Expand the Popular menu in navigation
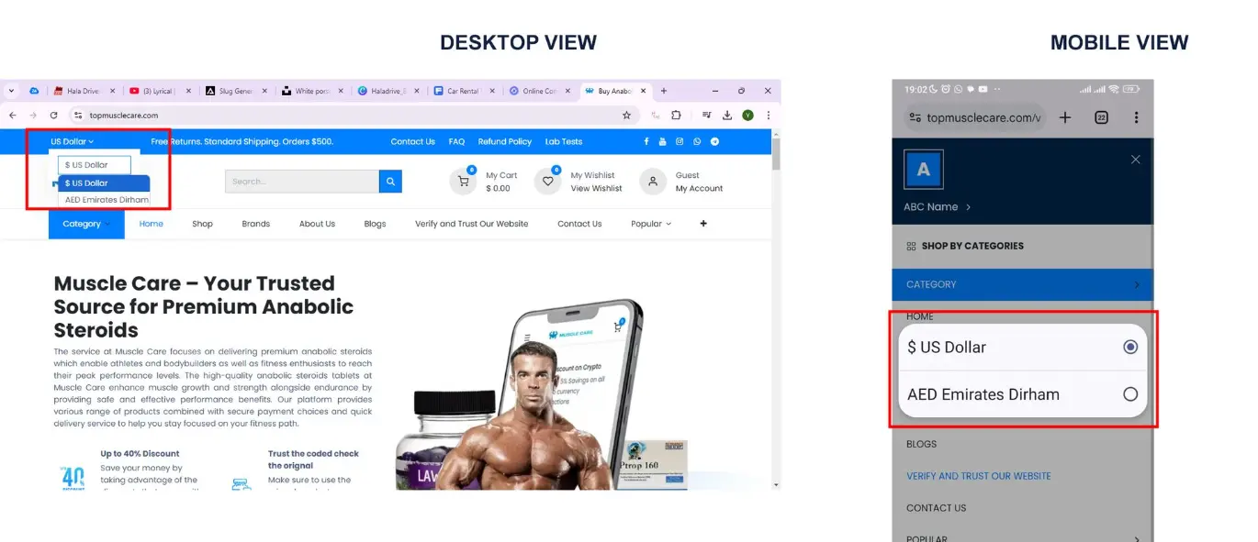1258x542 pixels. point(650,224)
